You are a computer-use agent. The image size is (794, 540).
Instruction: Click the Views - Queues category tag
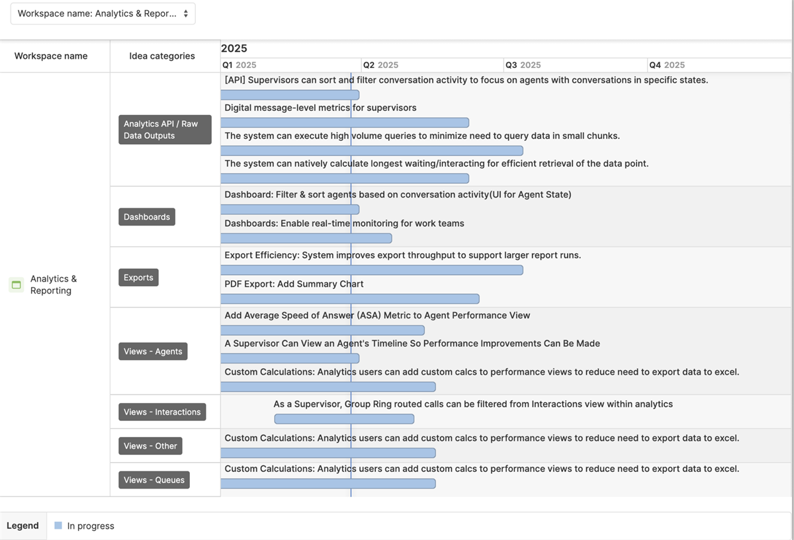tap(154, 480)
